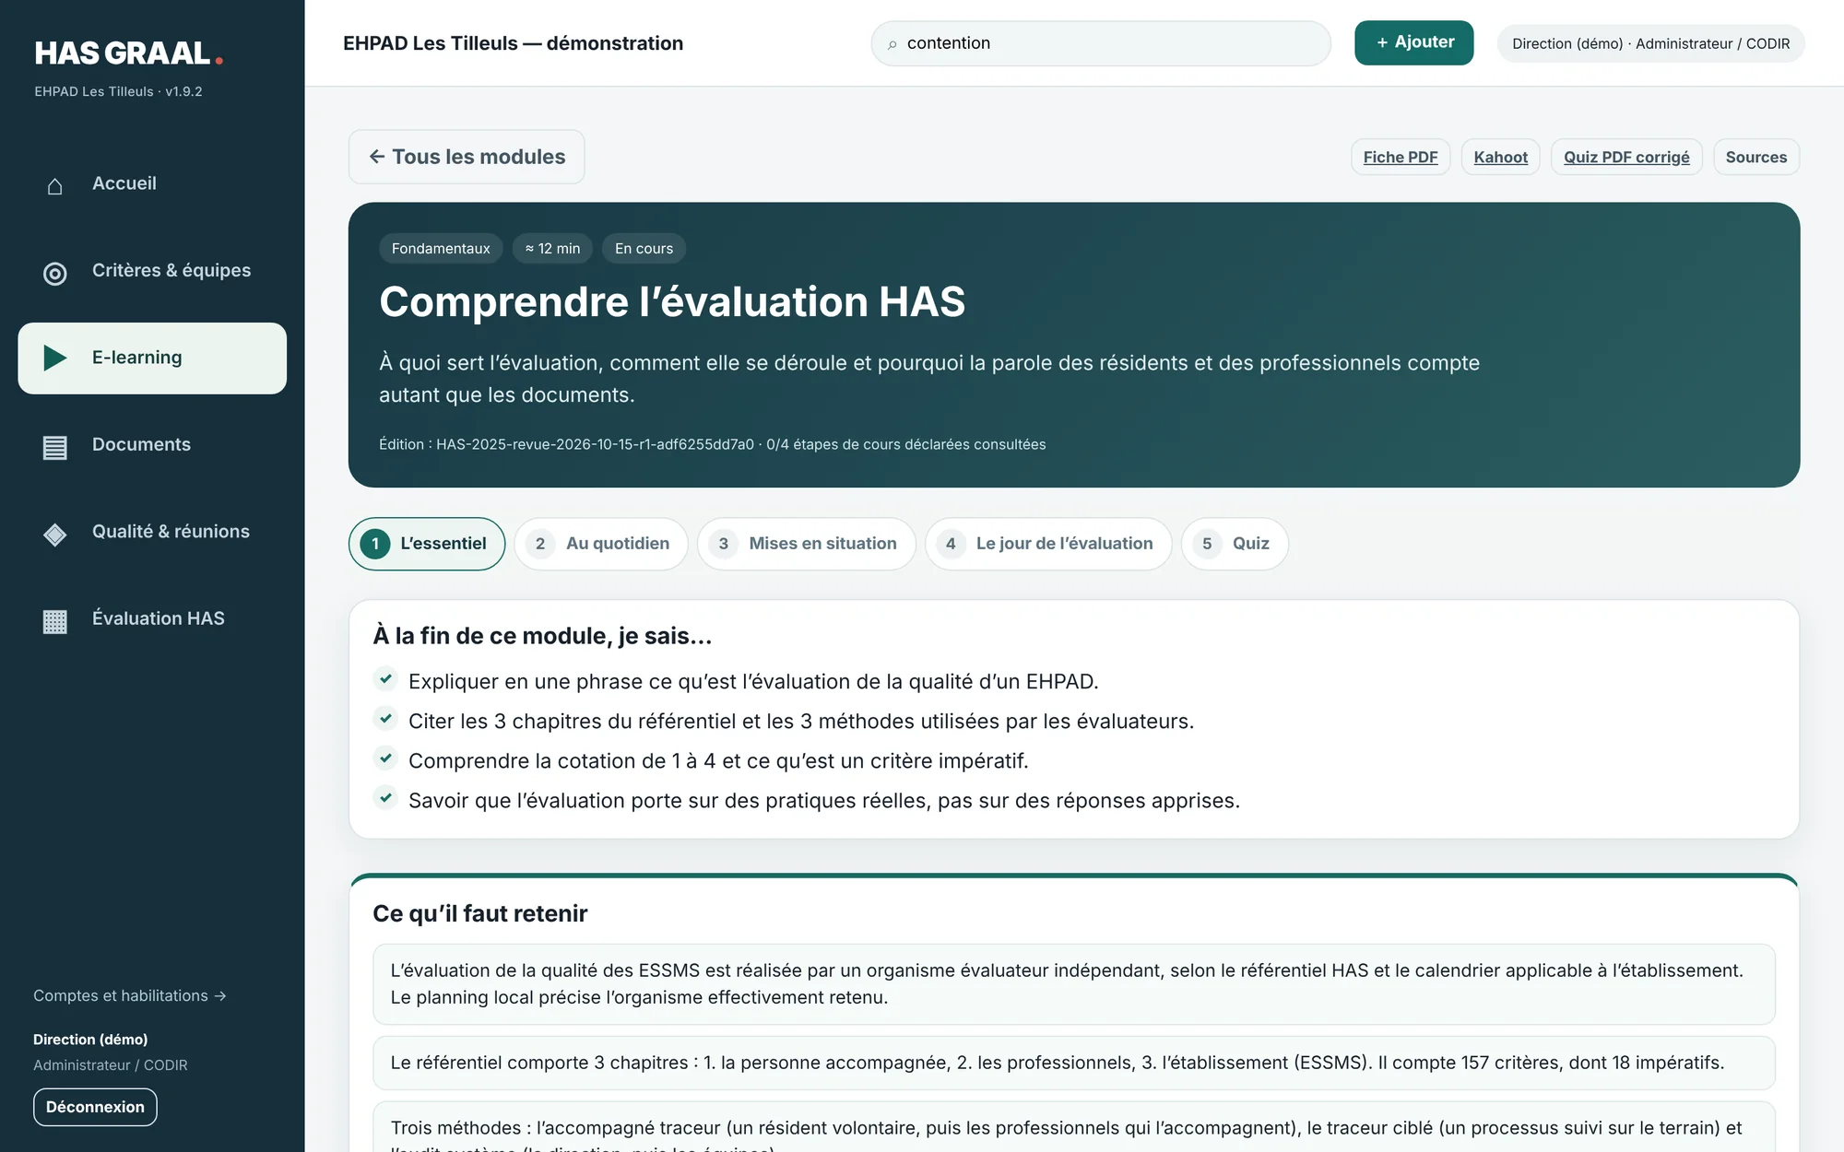
Task: Click the Ajouter button
Action: (x=1413, y=42)
